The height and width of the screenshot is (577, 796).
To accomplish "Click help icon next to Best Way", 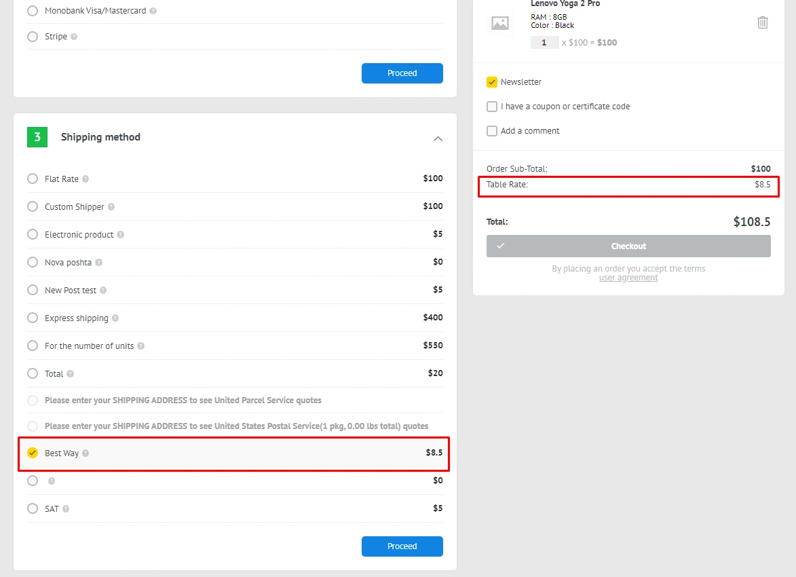I will (86, 453).
